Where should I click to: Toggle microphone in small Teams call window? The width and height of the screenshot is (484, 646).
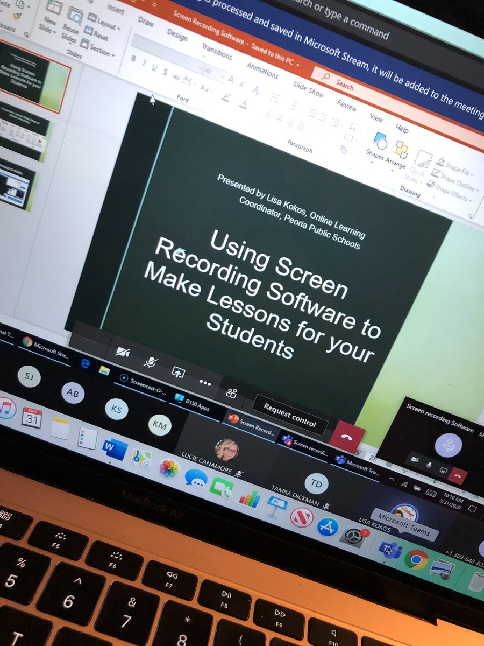pyautogui.click(x=430, y=464)
